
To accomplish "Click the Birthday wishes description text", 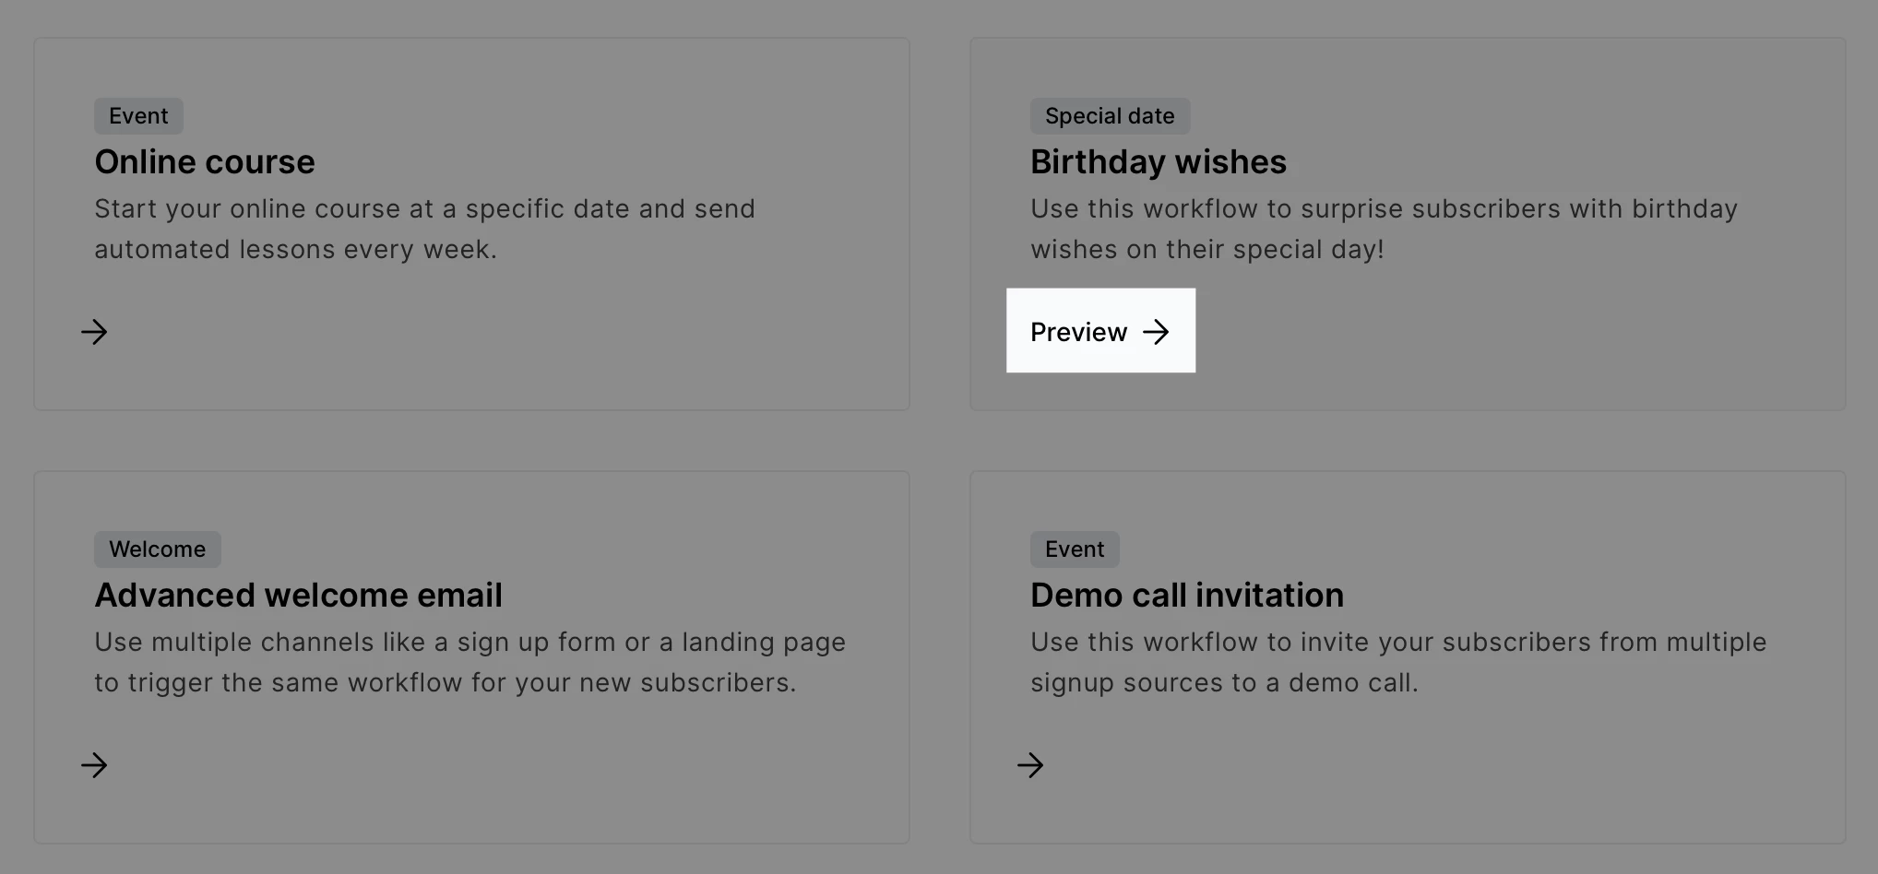I will pyautogui.click(x=1384, y=229).
